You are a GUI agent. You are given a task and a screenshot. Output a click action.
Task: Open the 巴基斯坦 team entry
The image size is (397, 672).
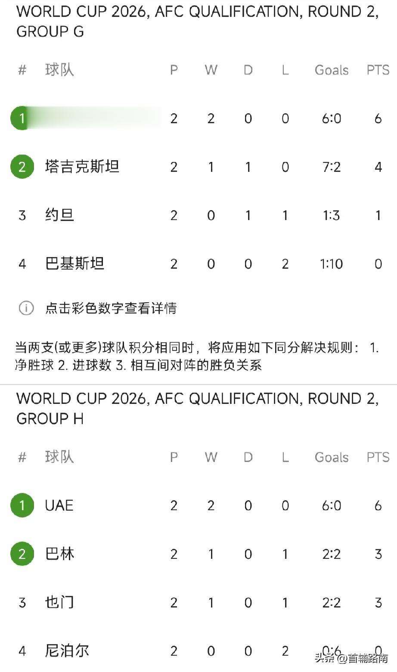(x=74, y=263)
